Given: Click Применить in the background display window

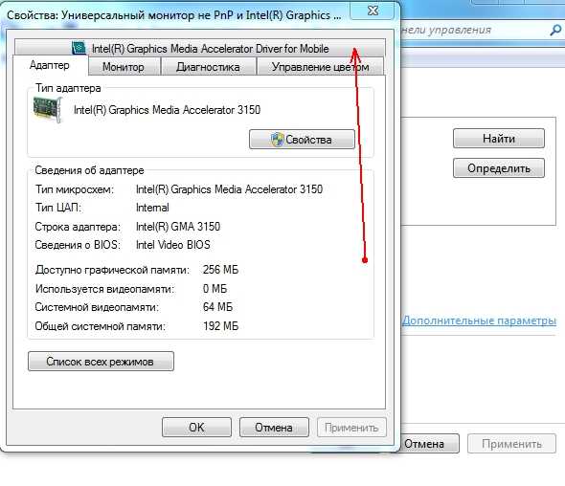Looking at the screenshot, I should 511,444.
